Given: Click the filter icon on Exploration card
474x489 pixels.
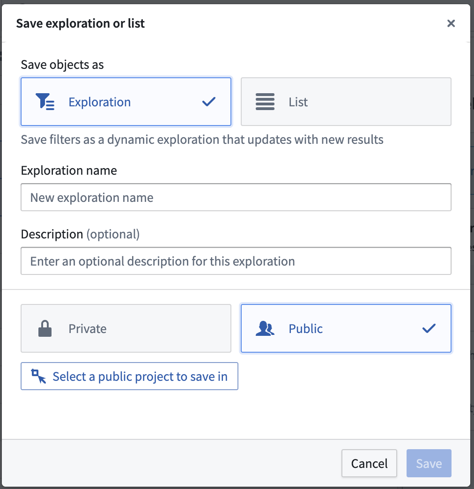Looking at the screenshot, I should [x=45, y=102].
